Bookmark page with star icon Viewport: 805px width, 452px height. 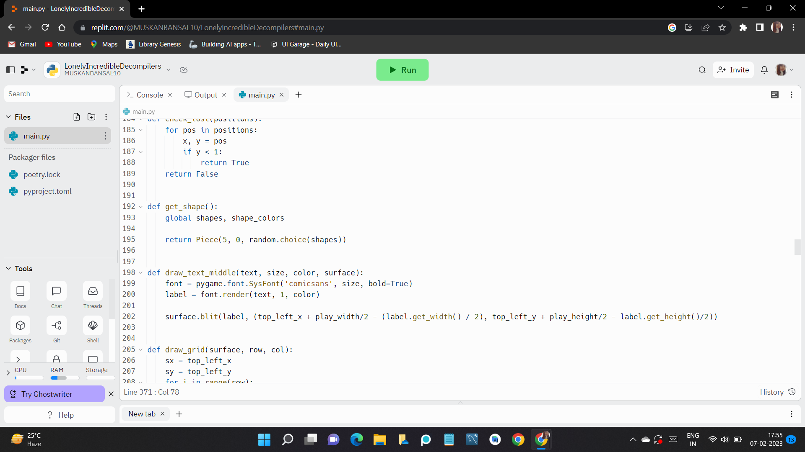coord(722,28)
